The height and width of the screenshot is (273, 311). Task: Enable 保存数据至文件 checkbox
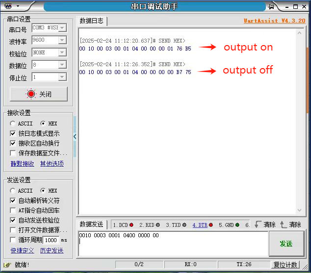click(13, 153)
